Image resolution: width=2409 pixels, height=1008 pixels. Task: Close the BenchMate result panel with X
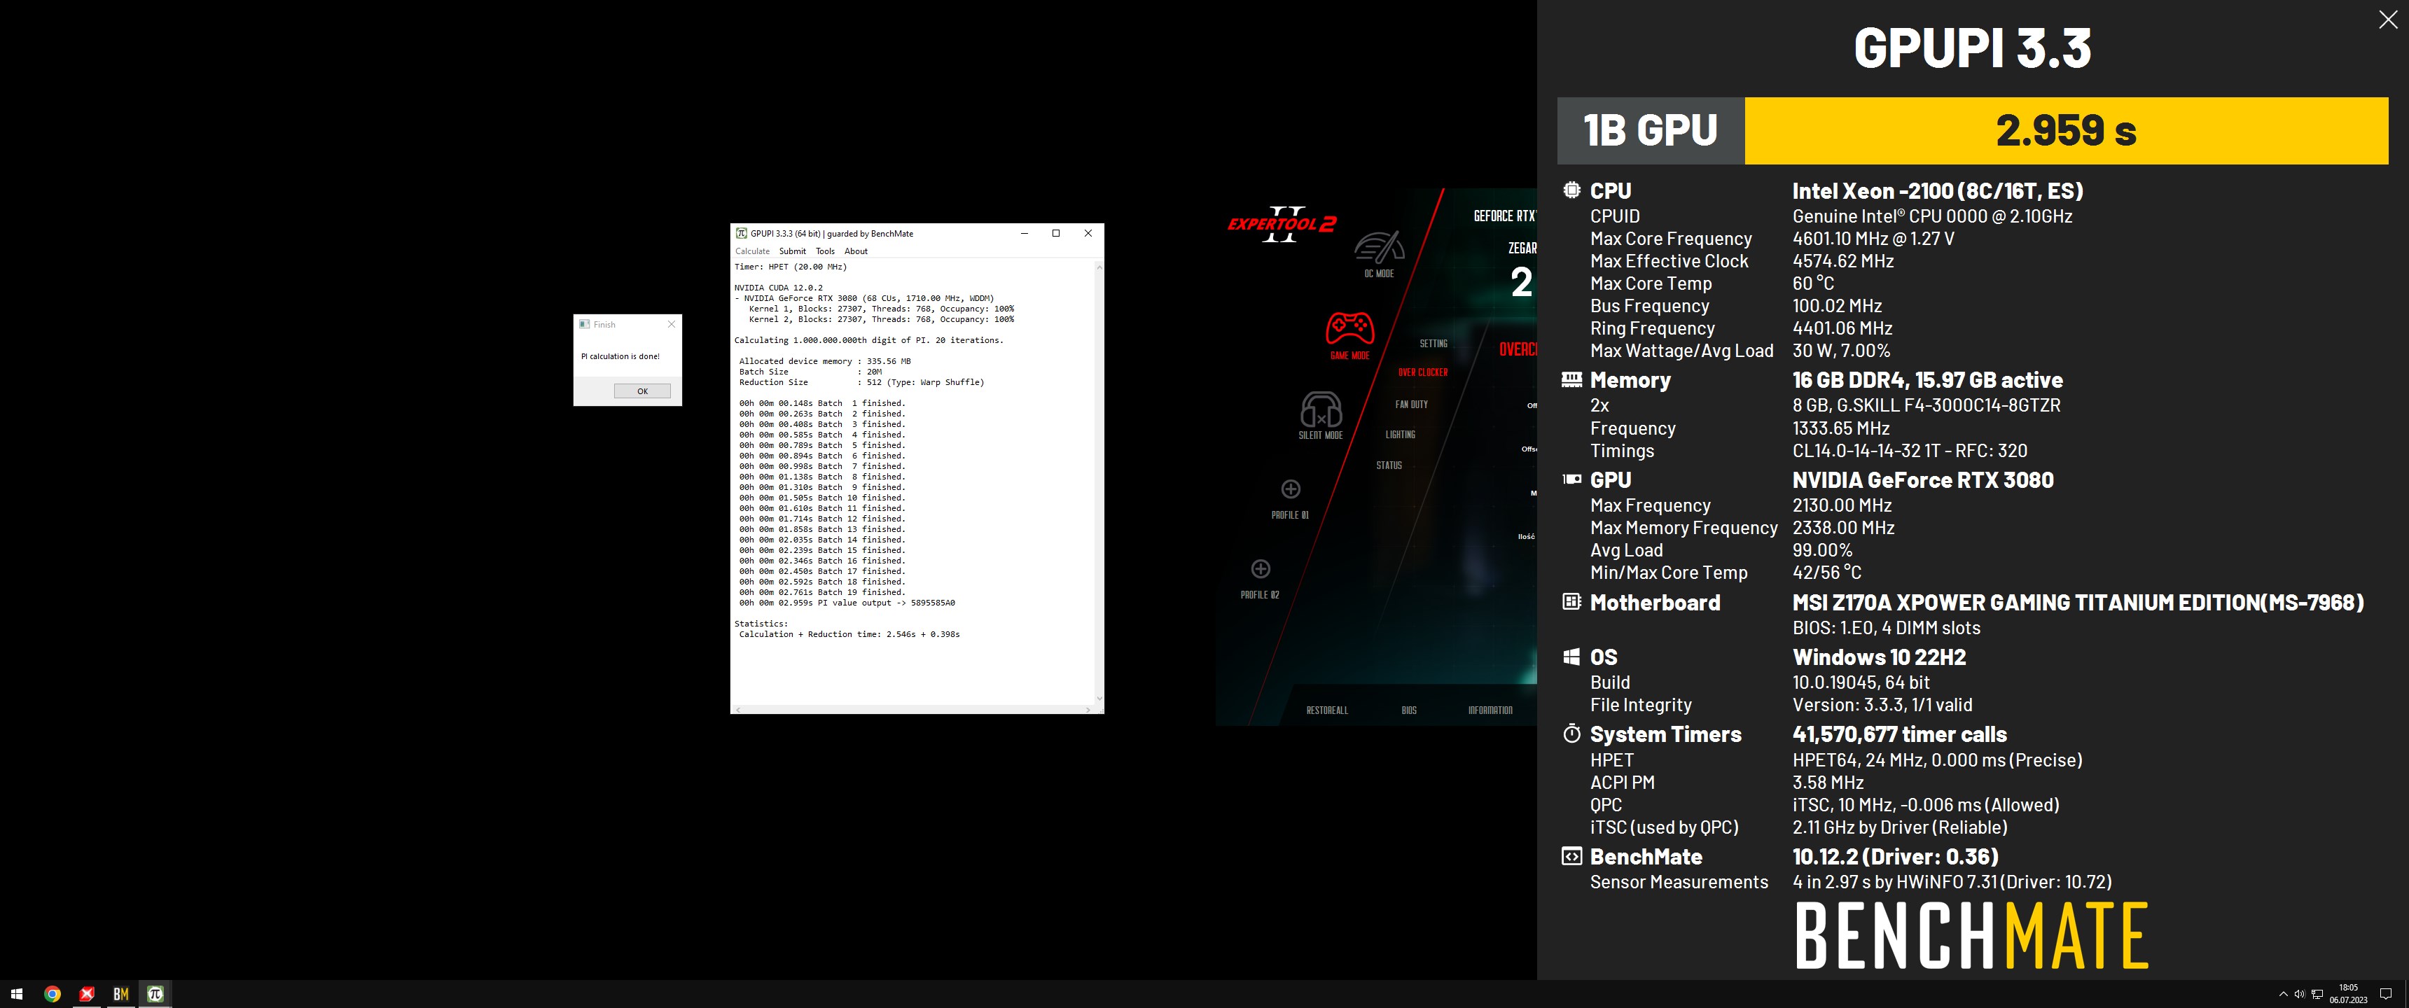point(2387,20)
